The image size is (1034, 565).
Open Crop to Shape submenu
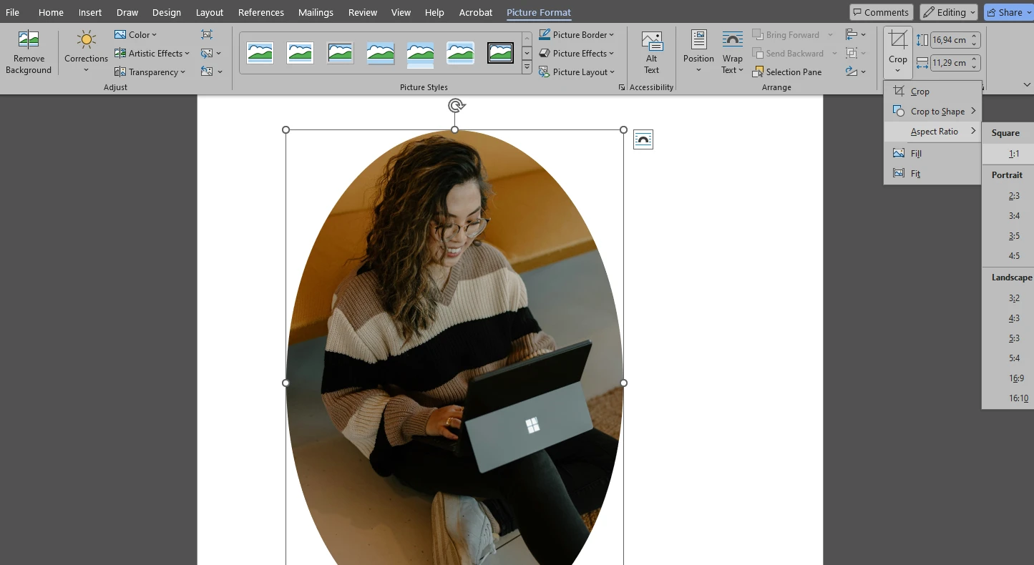tap(932, 112)
